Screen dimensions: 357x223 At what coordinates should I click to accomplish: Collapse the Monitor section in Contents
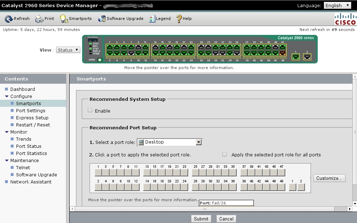[6, 132]
